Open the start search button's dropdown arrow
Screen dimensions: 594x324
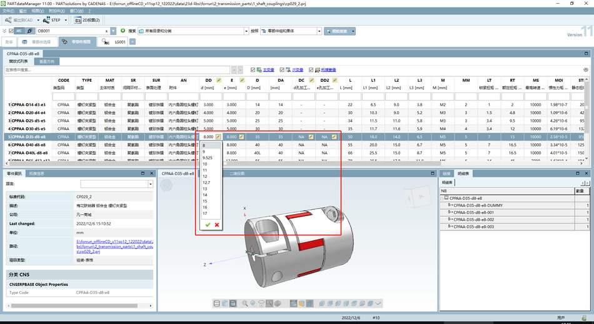(353, 31)
